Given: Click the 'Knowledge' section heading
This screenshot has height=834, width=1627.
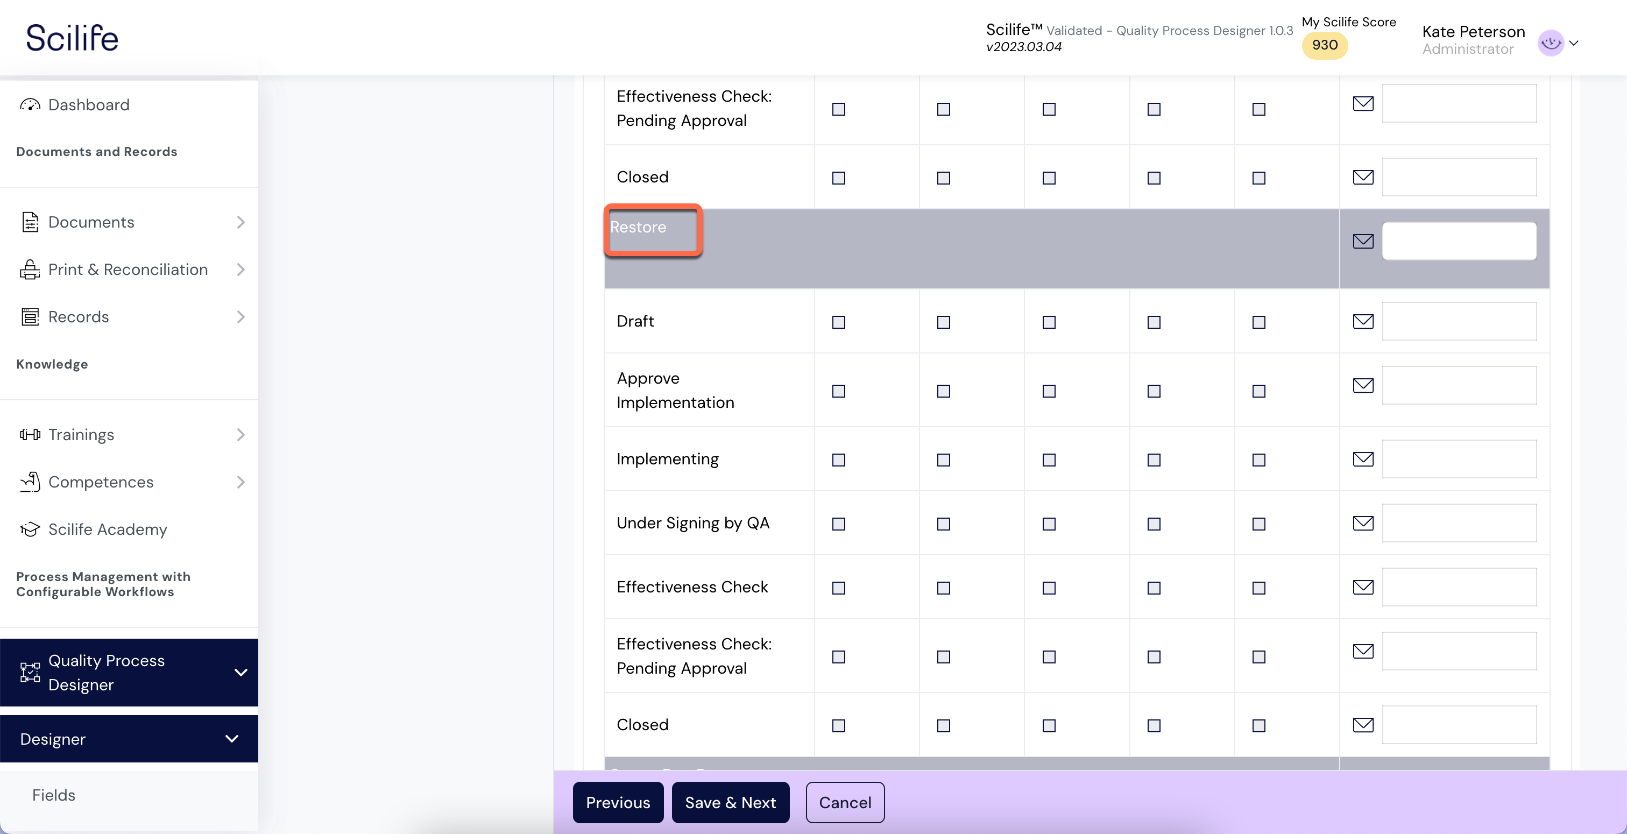Looking at the screenshot, I should (52, 365).
